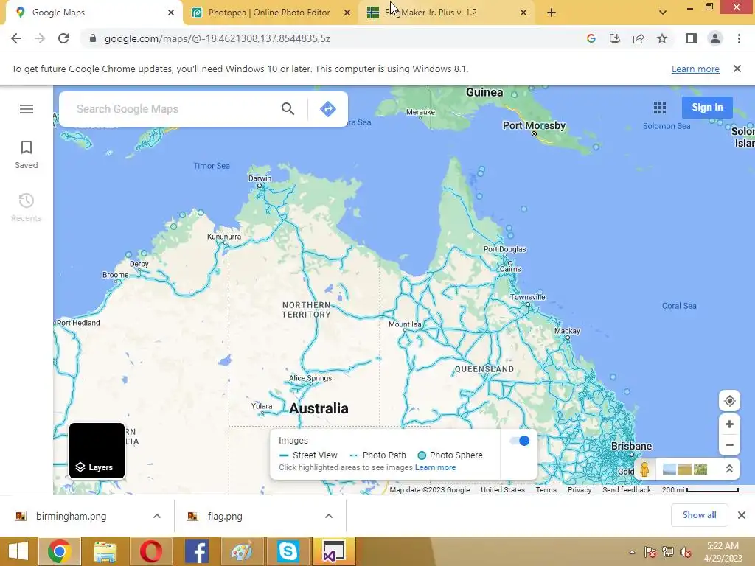The width and height of the screenshot is (755, 566).
Task: Turn off the Images overlay toggle
Action: tap(520, 441)
